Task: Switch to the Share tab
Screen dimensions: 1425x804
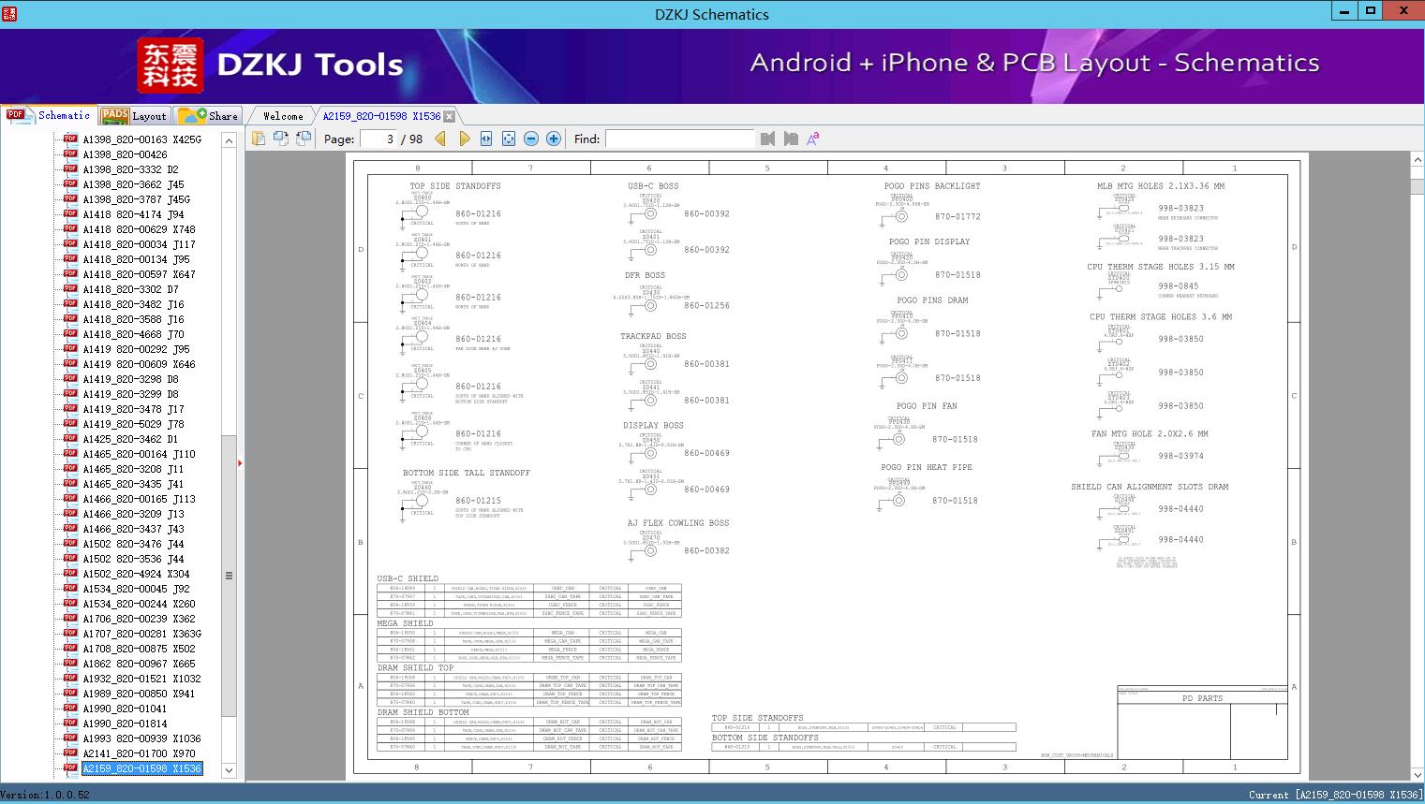Action: pos(208,115)
